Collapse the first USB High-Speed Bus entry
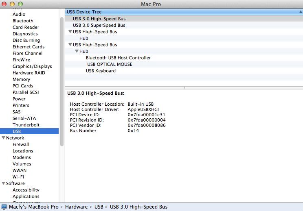The height and width of the screenshot is (211, 303). [70, 32]
